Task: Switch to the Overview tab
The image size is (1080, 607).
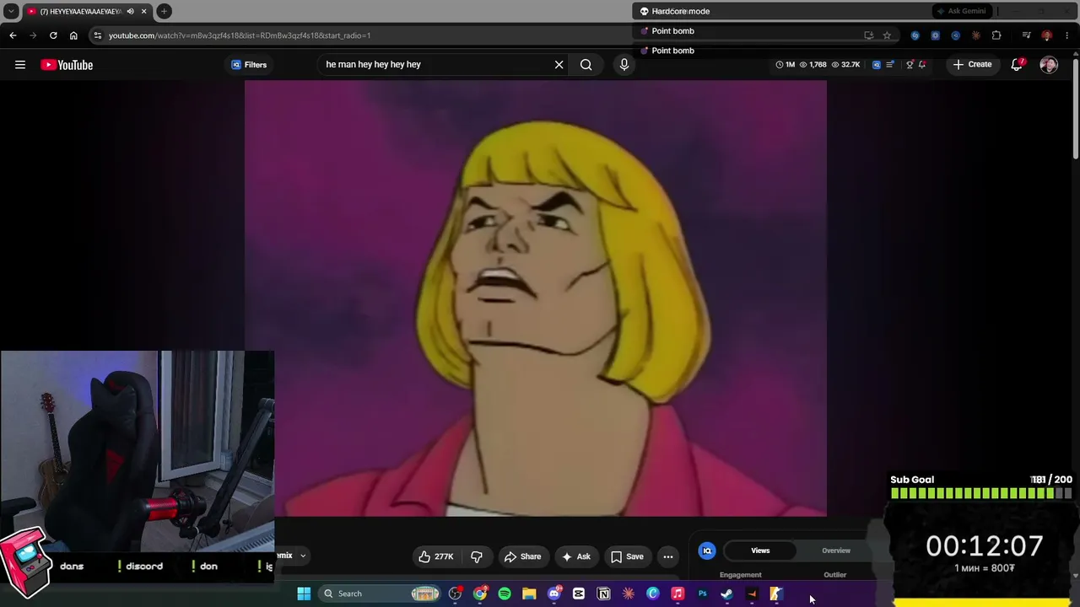Action: click(x=836, y=551)
